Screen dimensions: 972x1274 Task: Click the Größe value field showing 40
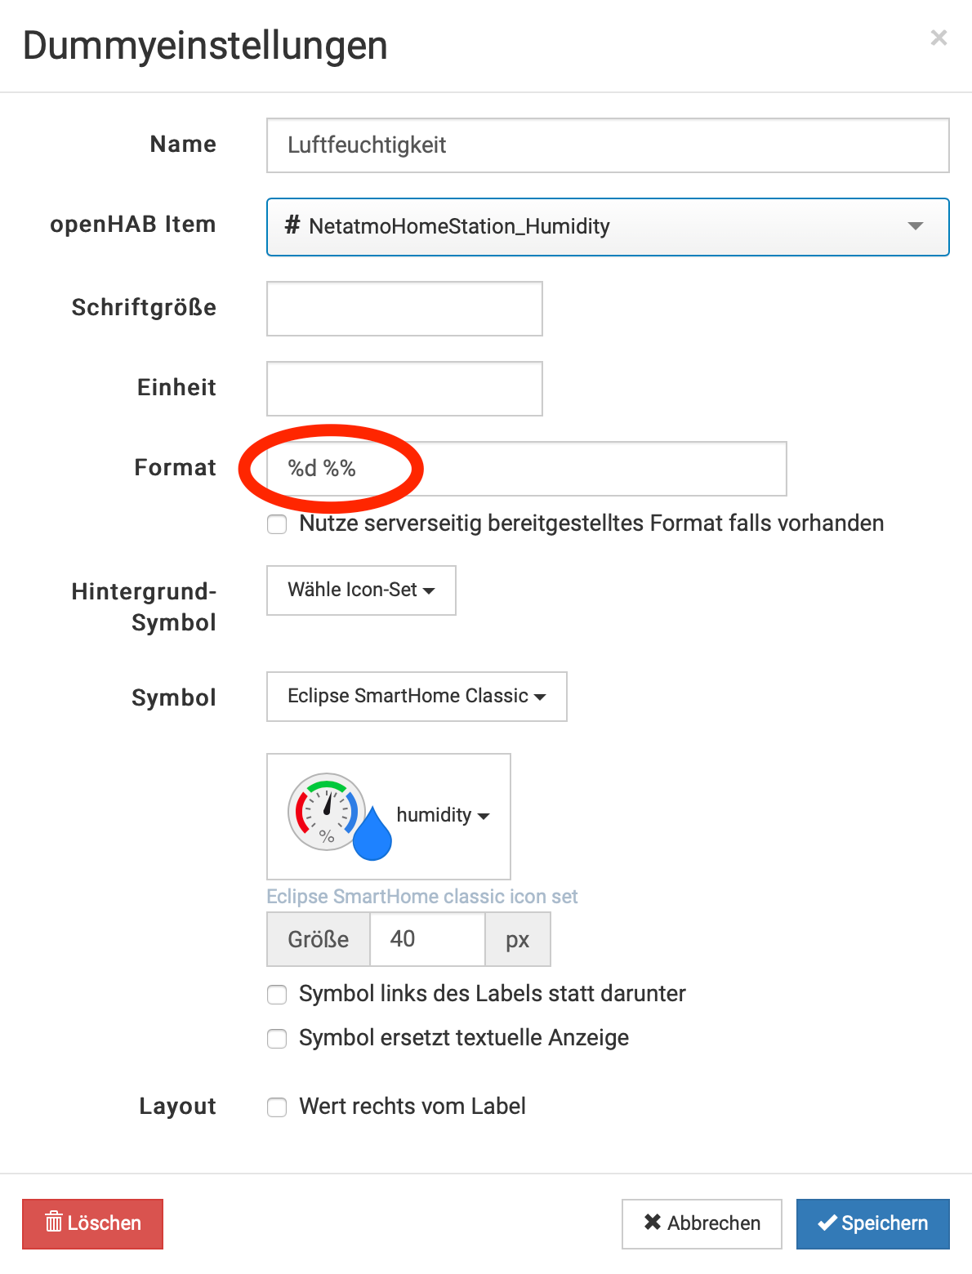point(427,939)
